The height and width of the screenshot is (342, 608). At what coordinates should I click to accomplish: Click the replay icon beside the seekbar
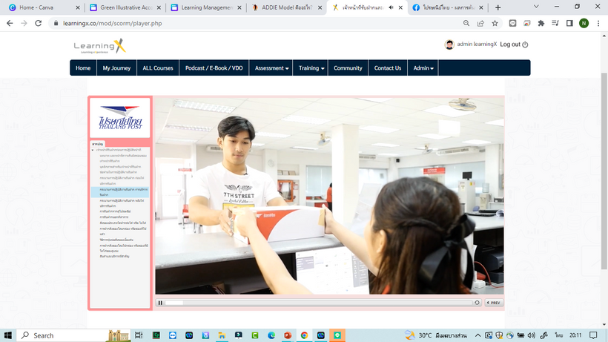coord(477,303)
